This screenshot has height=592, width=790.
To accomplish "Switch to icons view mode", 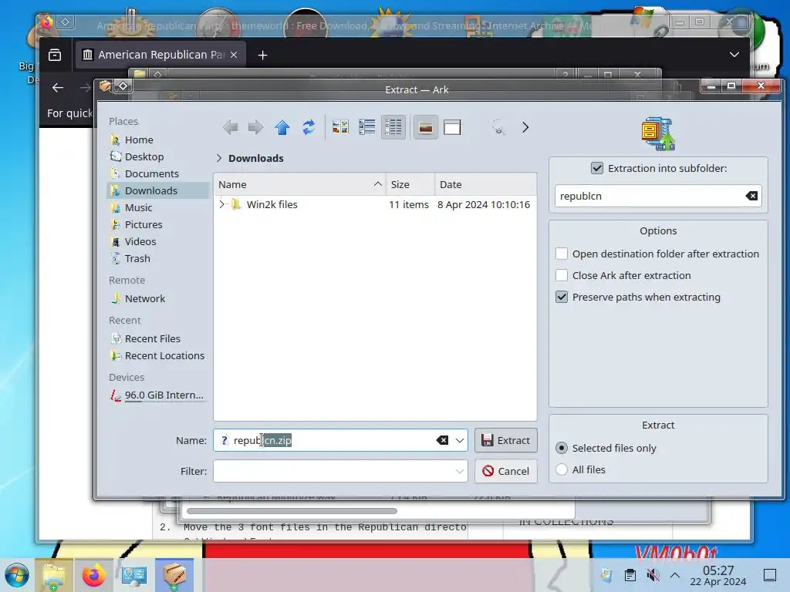I will (340, 127).
